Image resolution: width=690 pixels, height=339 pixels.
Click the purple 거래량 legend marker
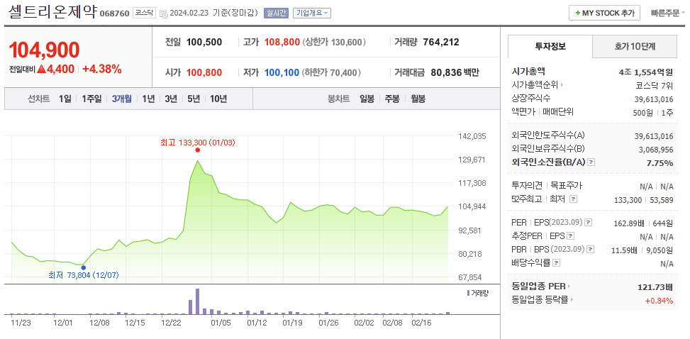pyautogui.click(x=468, y=293)
